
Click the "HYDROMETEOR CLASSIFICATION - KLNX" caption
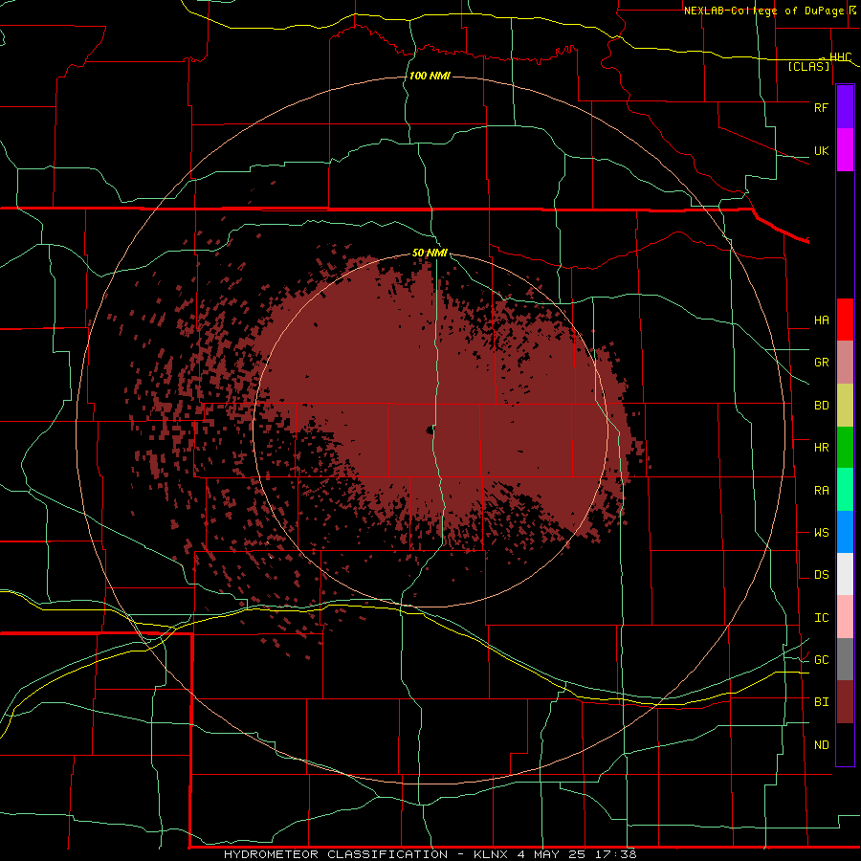pos(365,854)
